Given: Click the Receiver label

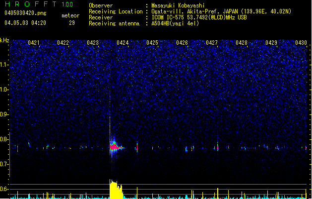Looking at the screenshot, I should [101, 17].
